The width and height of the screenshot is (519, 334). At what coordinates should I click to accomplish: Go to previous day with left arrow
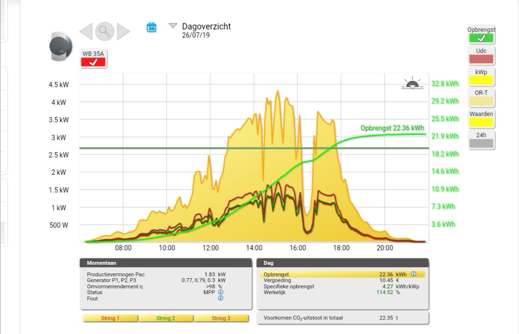86,31
